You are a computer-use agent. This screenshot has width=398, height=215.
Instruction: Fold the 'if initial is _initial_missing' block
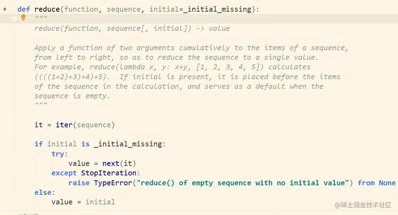(x=14, y=144)
